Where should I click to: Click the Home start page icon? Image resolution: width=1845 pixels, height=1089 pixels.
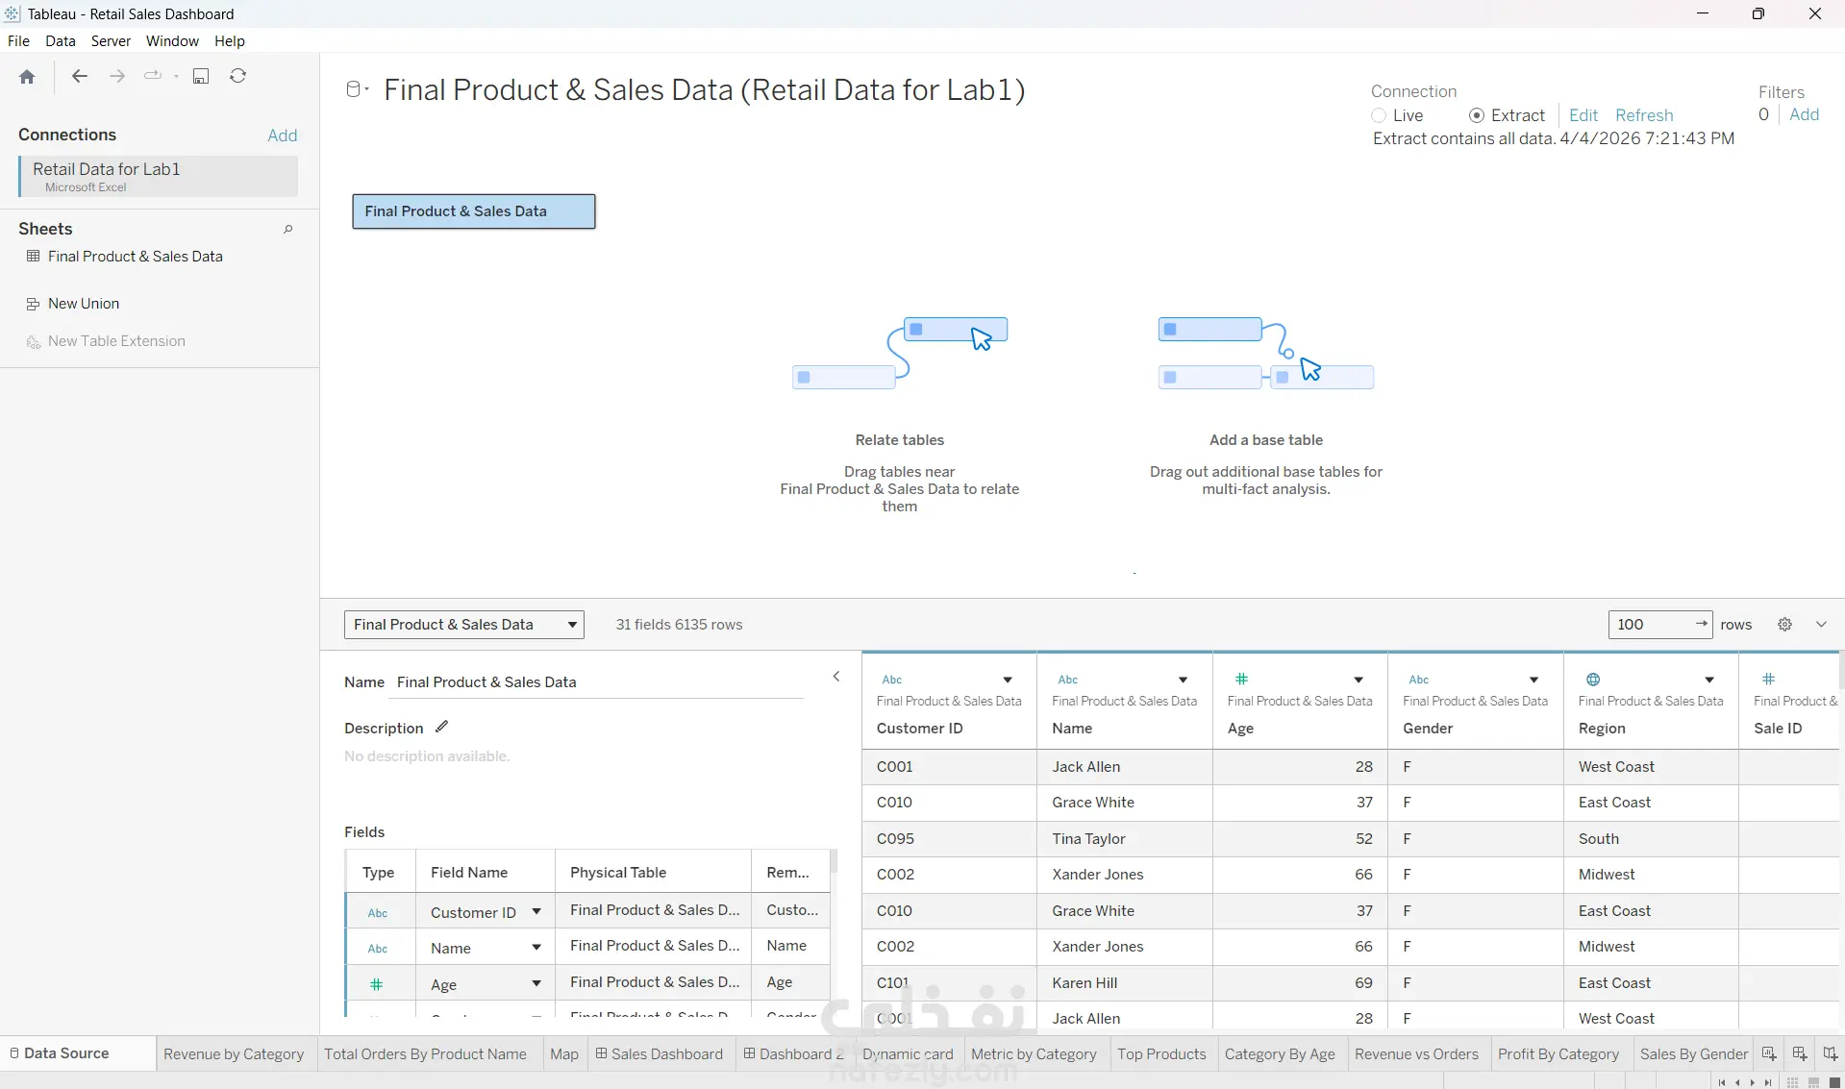pos(27,77)
